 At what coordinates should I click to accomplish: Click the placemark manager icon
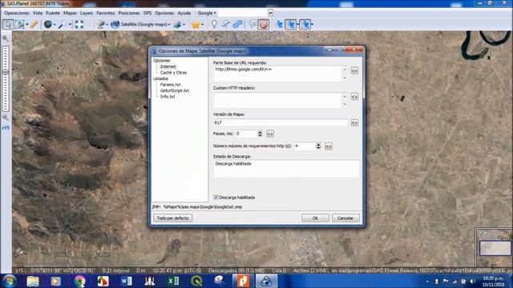coord(252,24)
